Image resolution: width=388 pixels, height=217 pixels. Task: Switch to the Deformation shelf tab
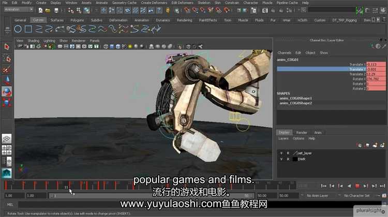pos(118,20)
